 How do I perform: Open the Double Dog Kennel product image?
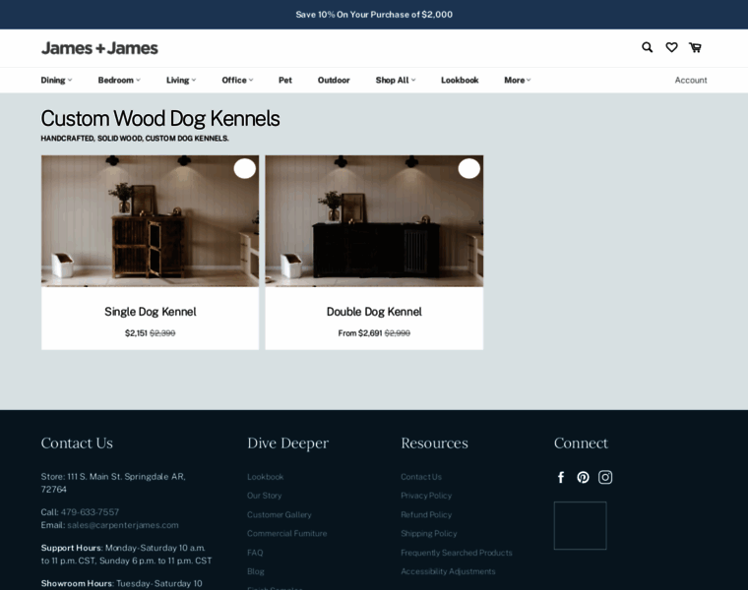click(x=374, y=221)
